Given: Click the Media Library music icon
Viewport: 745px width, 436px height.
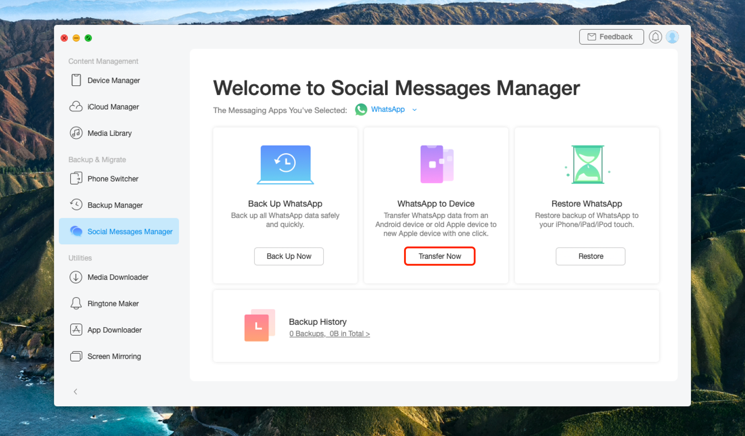Looking at the screenshot, I should (x=76, y=133).
